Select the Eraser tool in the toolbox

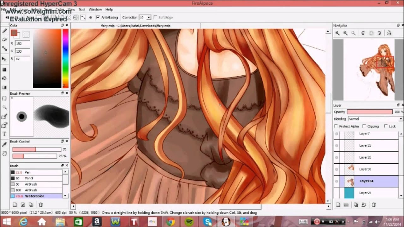click(x=4, y=40)
